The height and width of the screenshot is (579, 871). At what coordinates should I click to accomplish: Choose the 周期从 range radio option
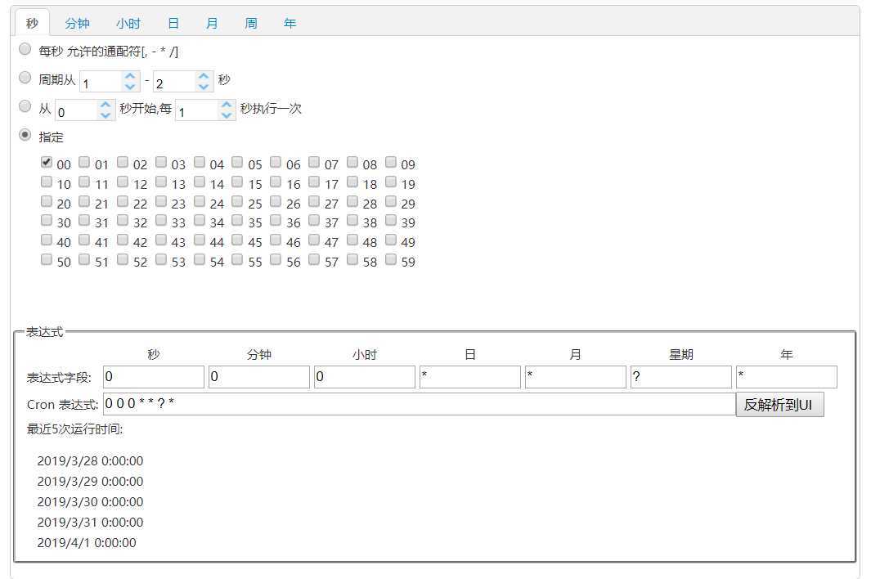pyautogui.click(x=25, y=77)
